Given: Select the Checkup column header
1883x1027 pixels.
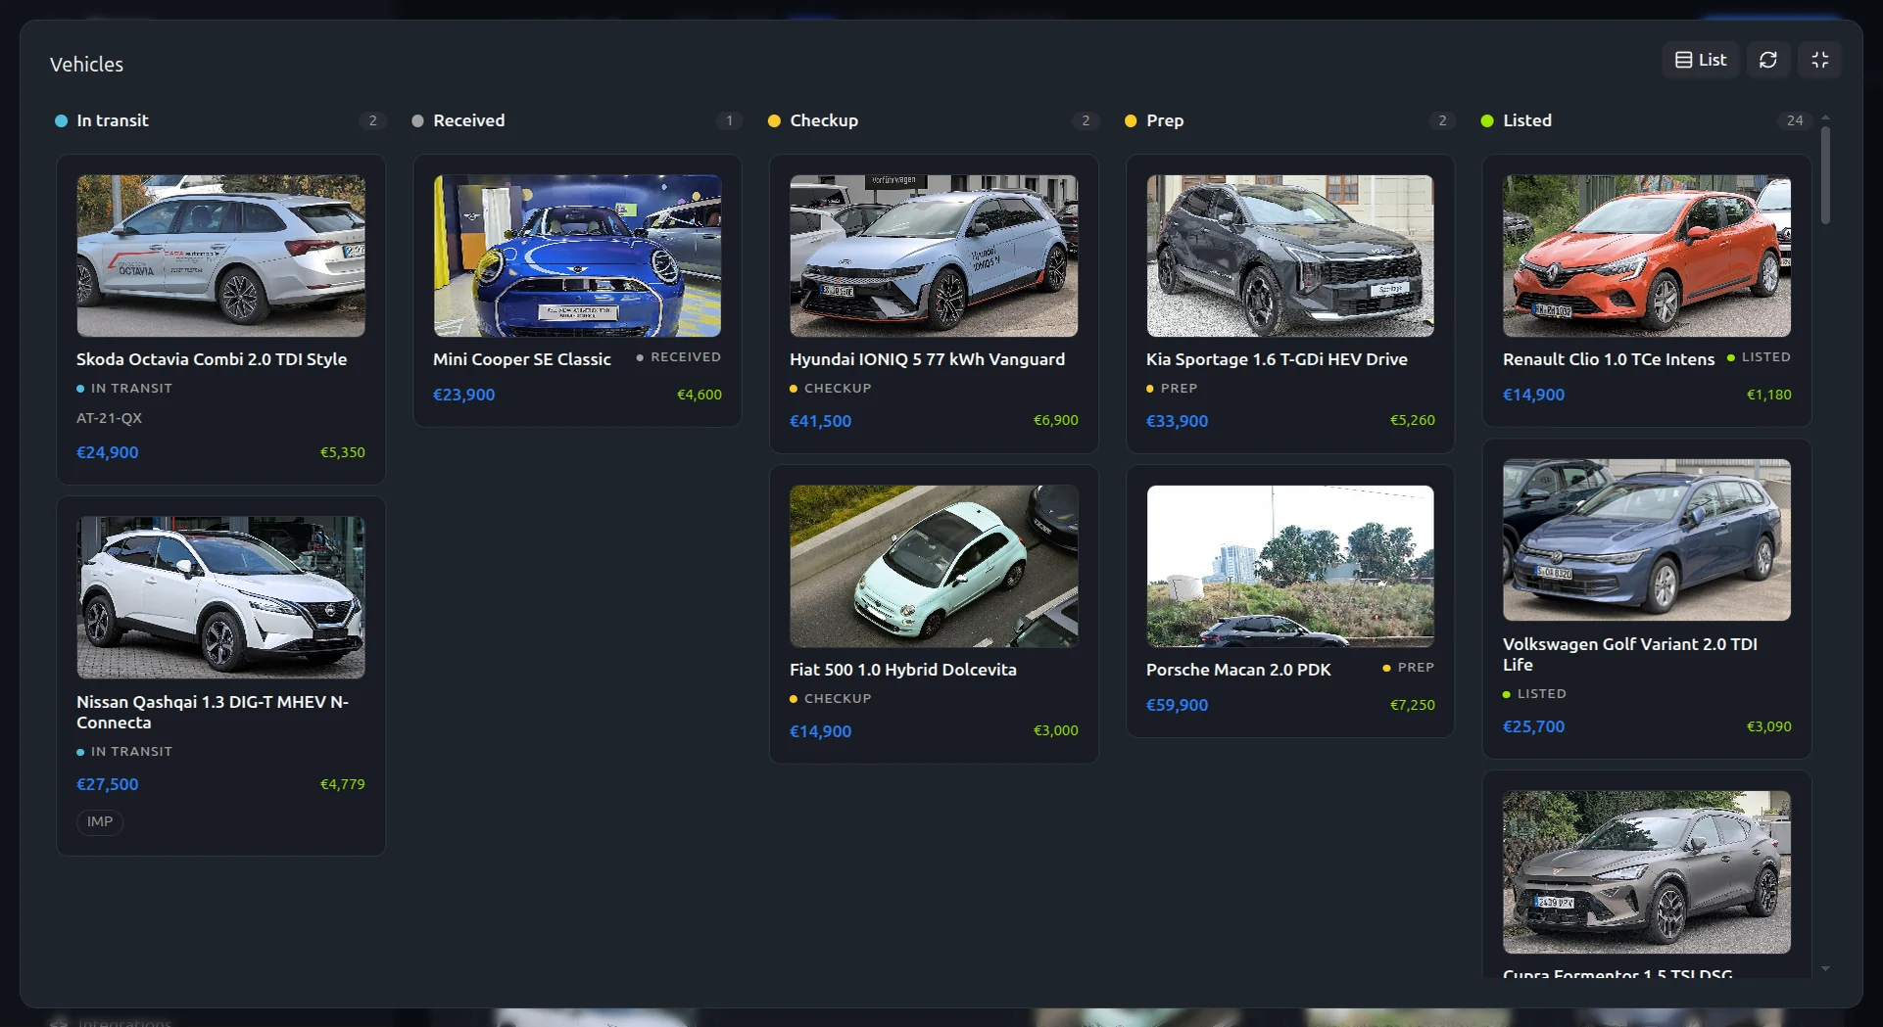Looking at the screenshot, I should [824, 120].
